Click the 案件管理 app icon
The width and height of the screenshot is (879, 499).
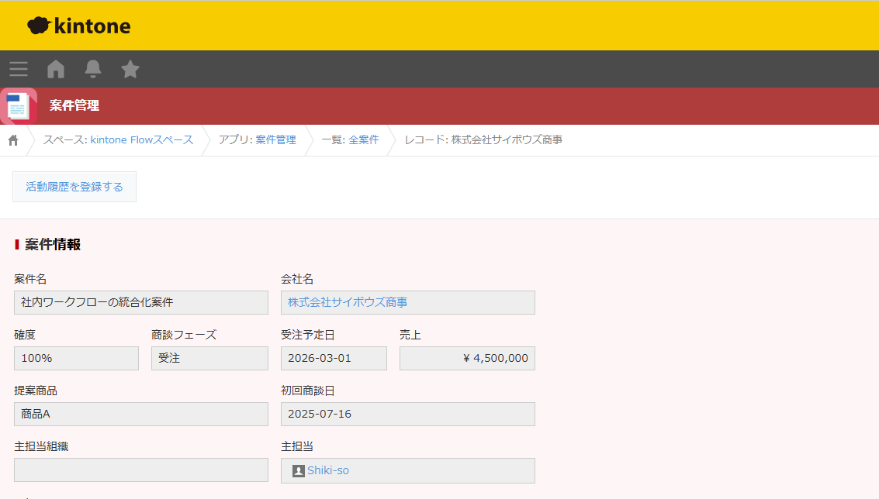19,105
